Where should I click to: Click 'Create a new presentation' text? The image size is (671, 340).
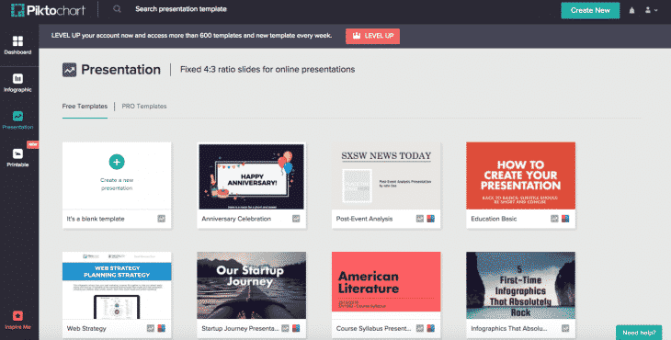pyautogui.click(x=117, y=184)
